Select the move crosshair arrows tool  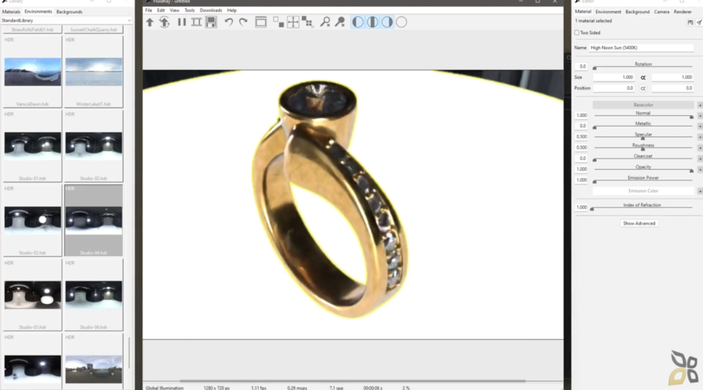(292, 22)
